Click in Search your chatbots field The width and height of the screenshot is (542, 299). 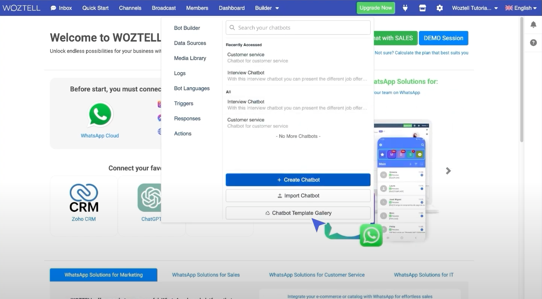click(x=298, y=28)
